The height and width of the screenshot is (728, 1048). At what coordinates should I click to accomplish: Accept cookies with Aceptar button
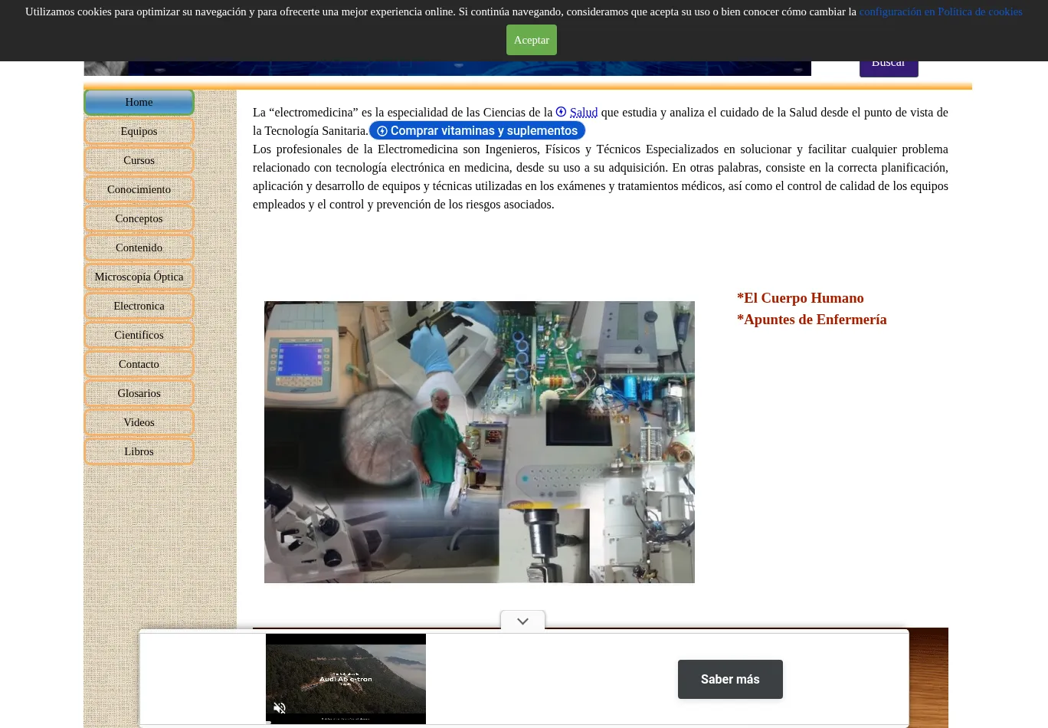pos(531,40)
